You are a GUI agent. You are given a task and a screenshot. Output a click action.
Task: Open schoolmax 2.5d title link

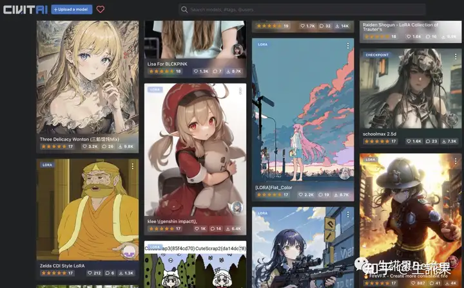[x=380, y=134]
